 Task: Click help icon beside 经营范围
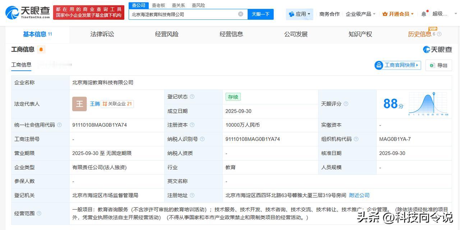pyautogui.click(x=39, y=213)
